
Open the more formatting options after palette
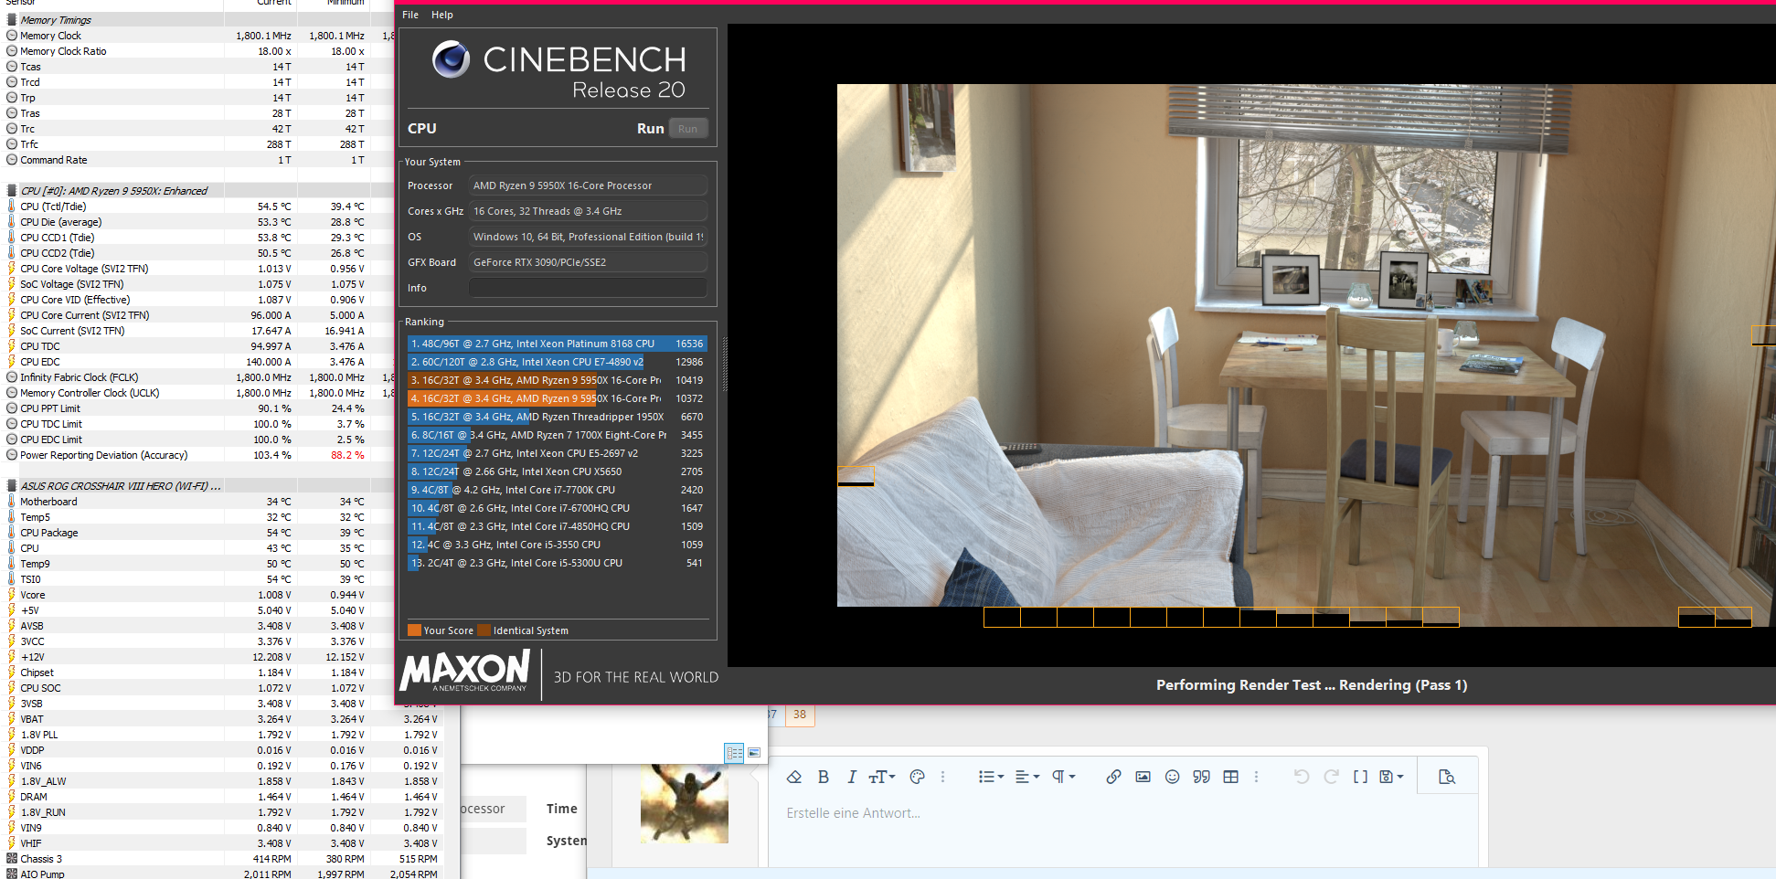(x=942, y=777)
